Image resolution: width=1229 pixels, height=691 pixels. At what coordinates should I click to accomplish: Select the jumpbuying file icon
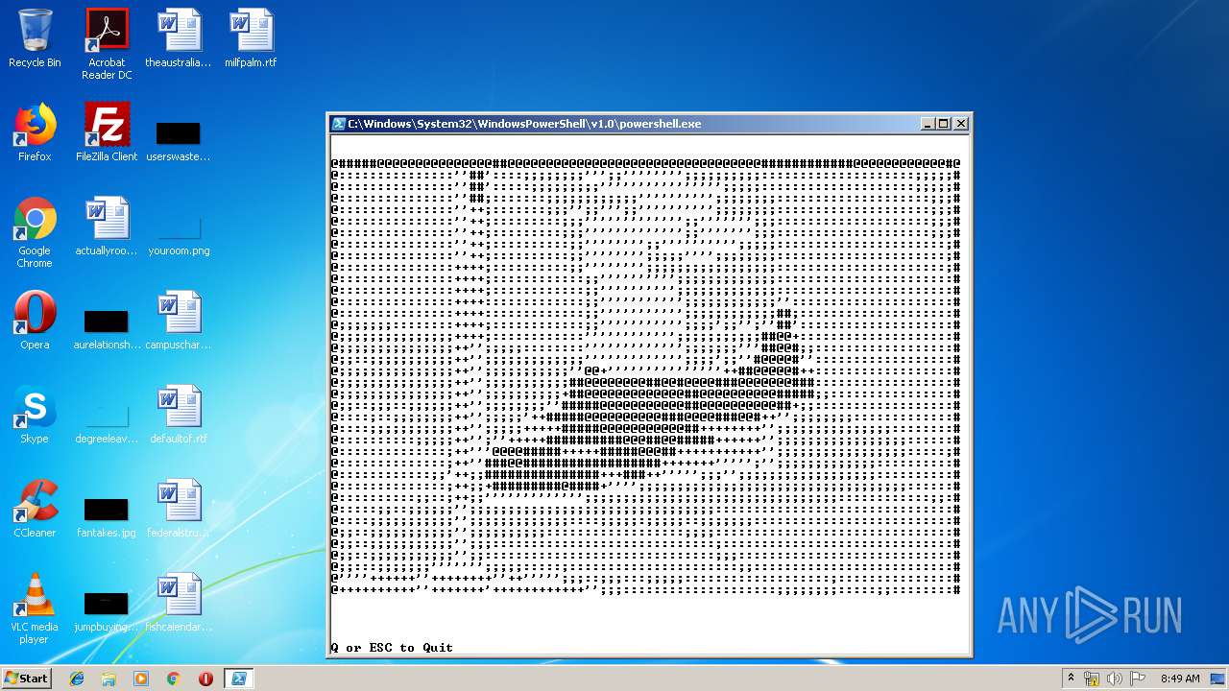107,610
